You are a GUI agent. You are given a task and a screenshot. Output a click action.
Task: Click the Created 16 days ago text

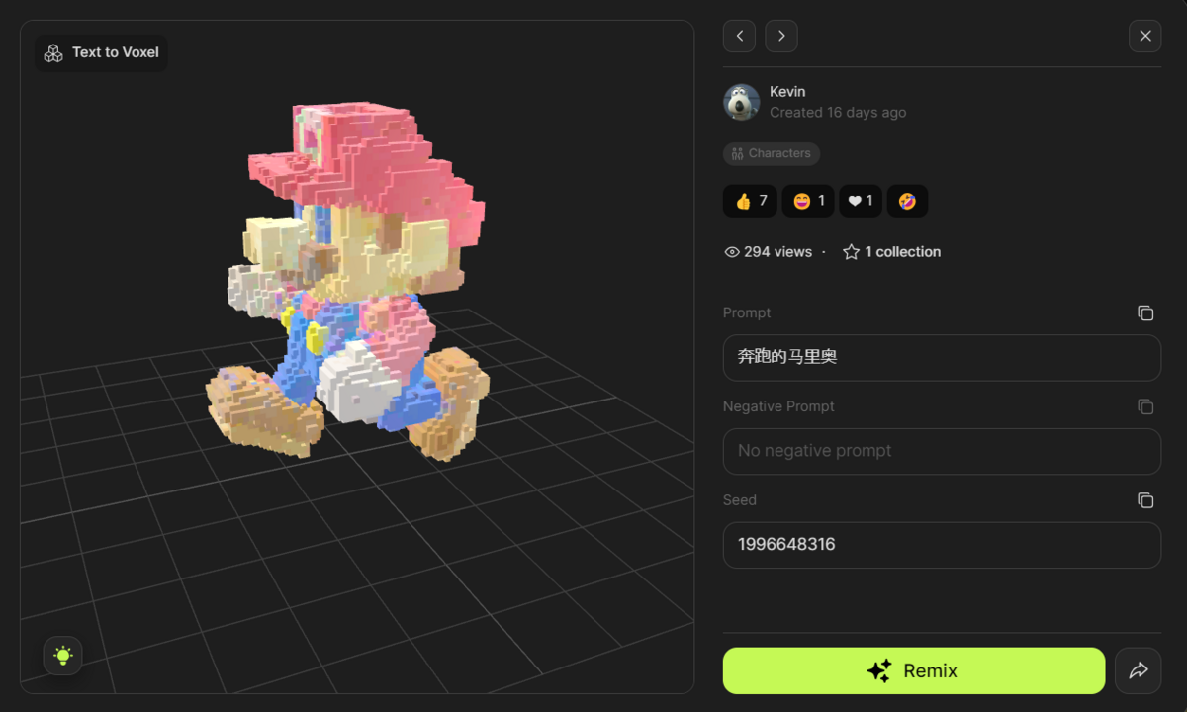[x=838, y=113]
